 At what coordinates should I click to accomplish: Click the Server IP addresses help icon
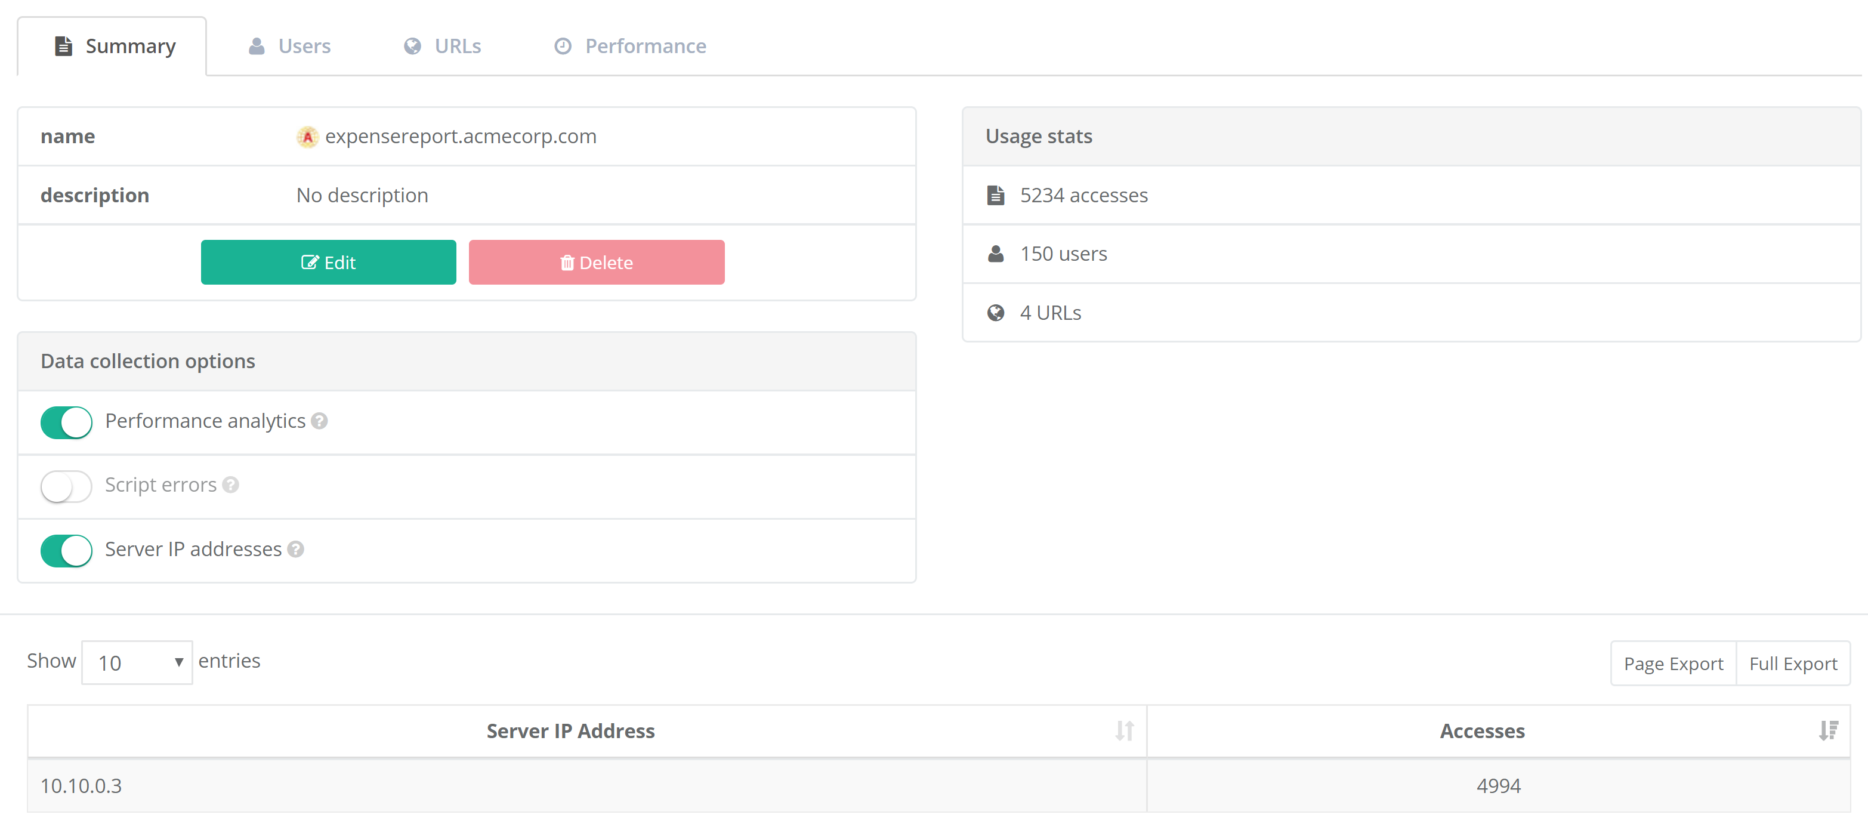pos(295,549)
